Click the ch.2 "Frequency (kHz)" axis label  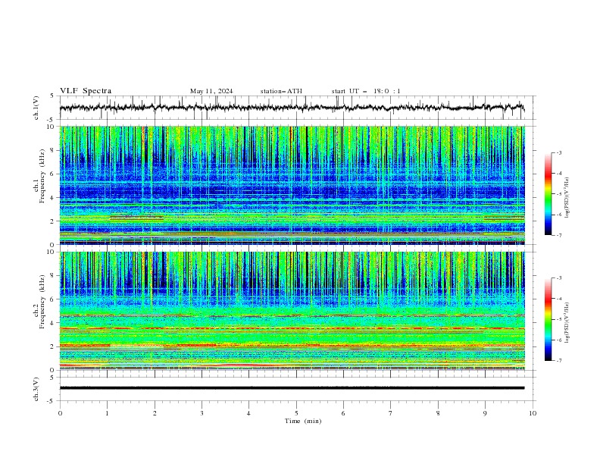point(42,302)
